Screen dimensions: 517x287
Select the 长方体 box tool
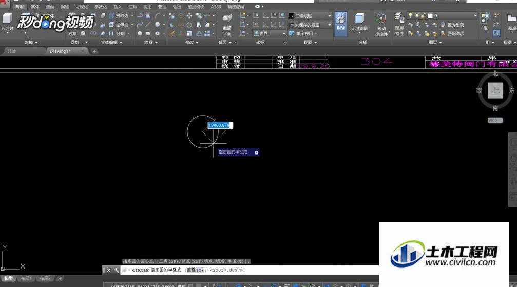tap(7, 22)
